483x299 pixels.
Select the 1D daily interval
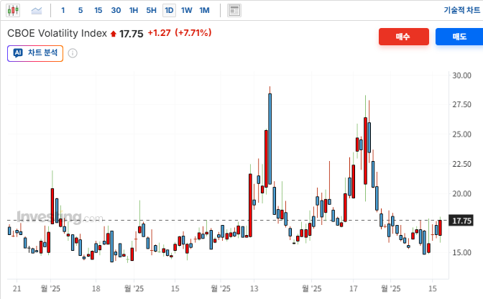coord(169,11)
